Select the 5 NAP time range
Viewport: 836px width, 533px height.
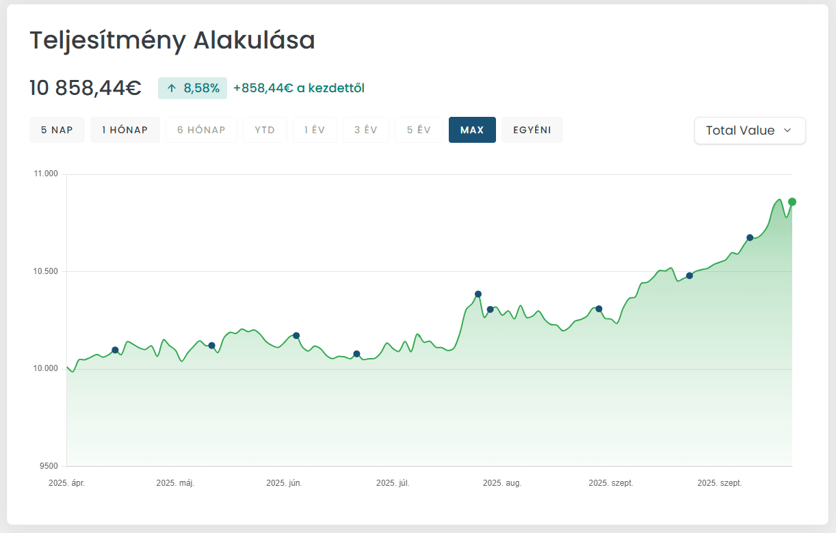tap(57, 130)
